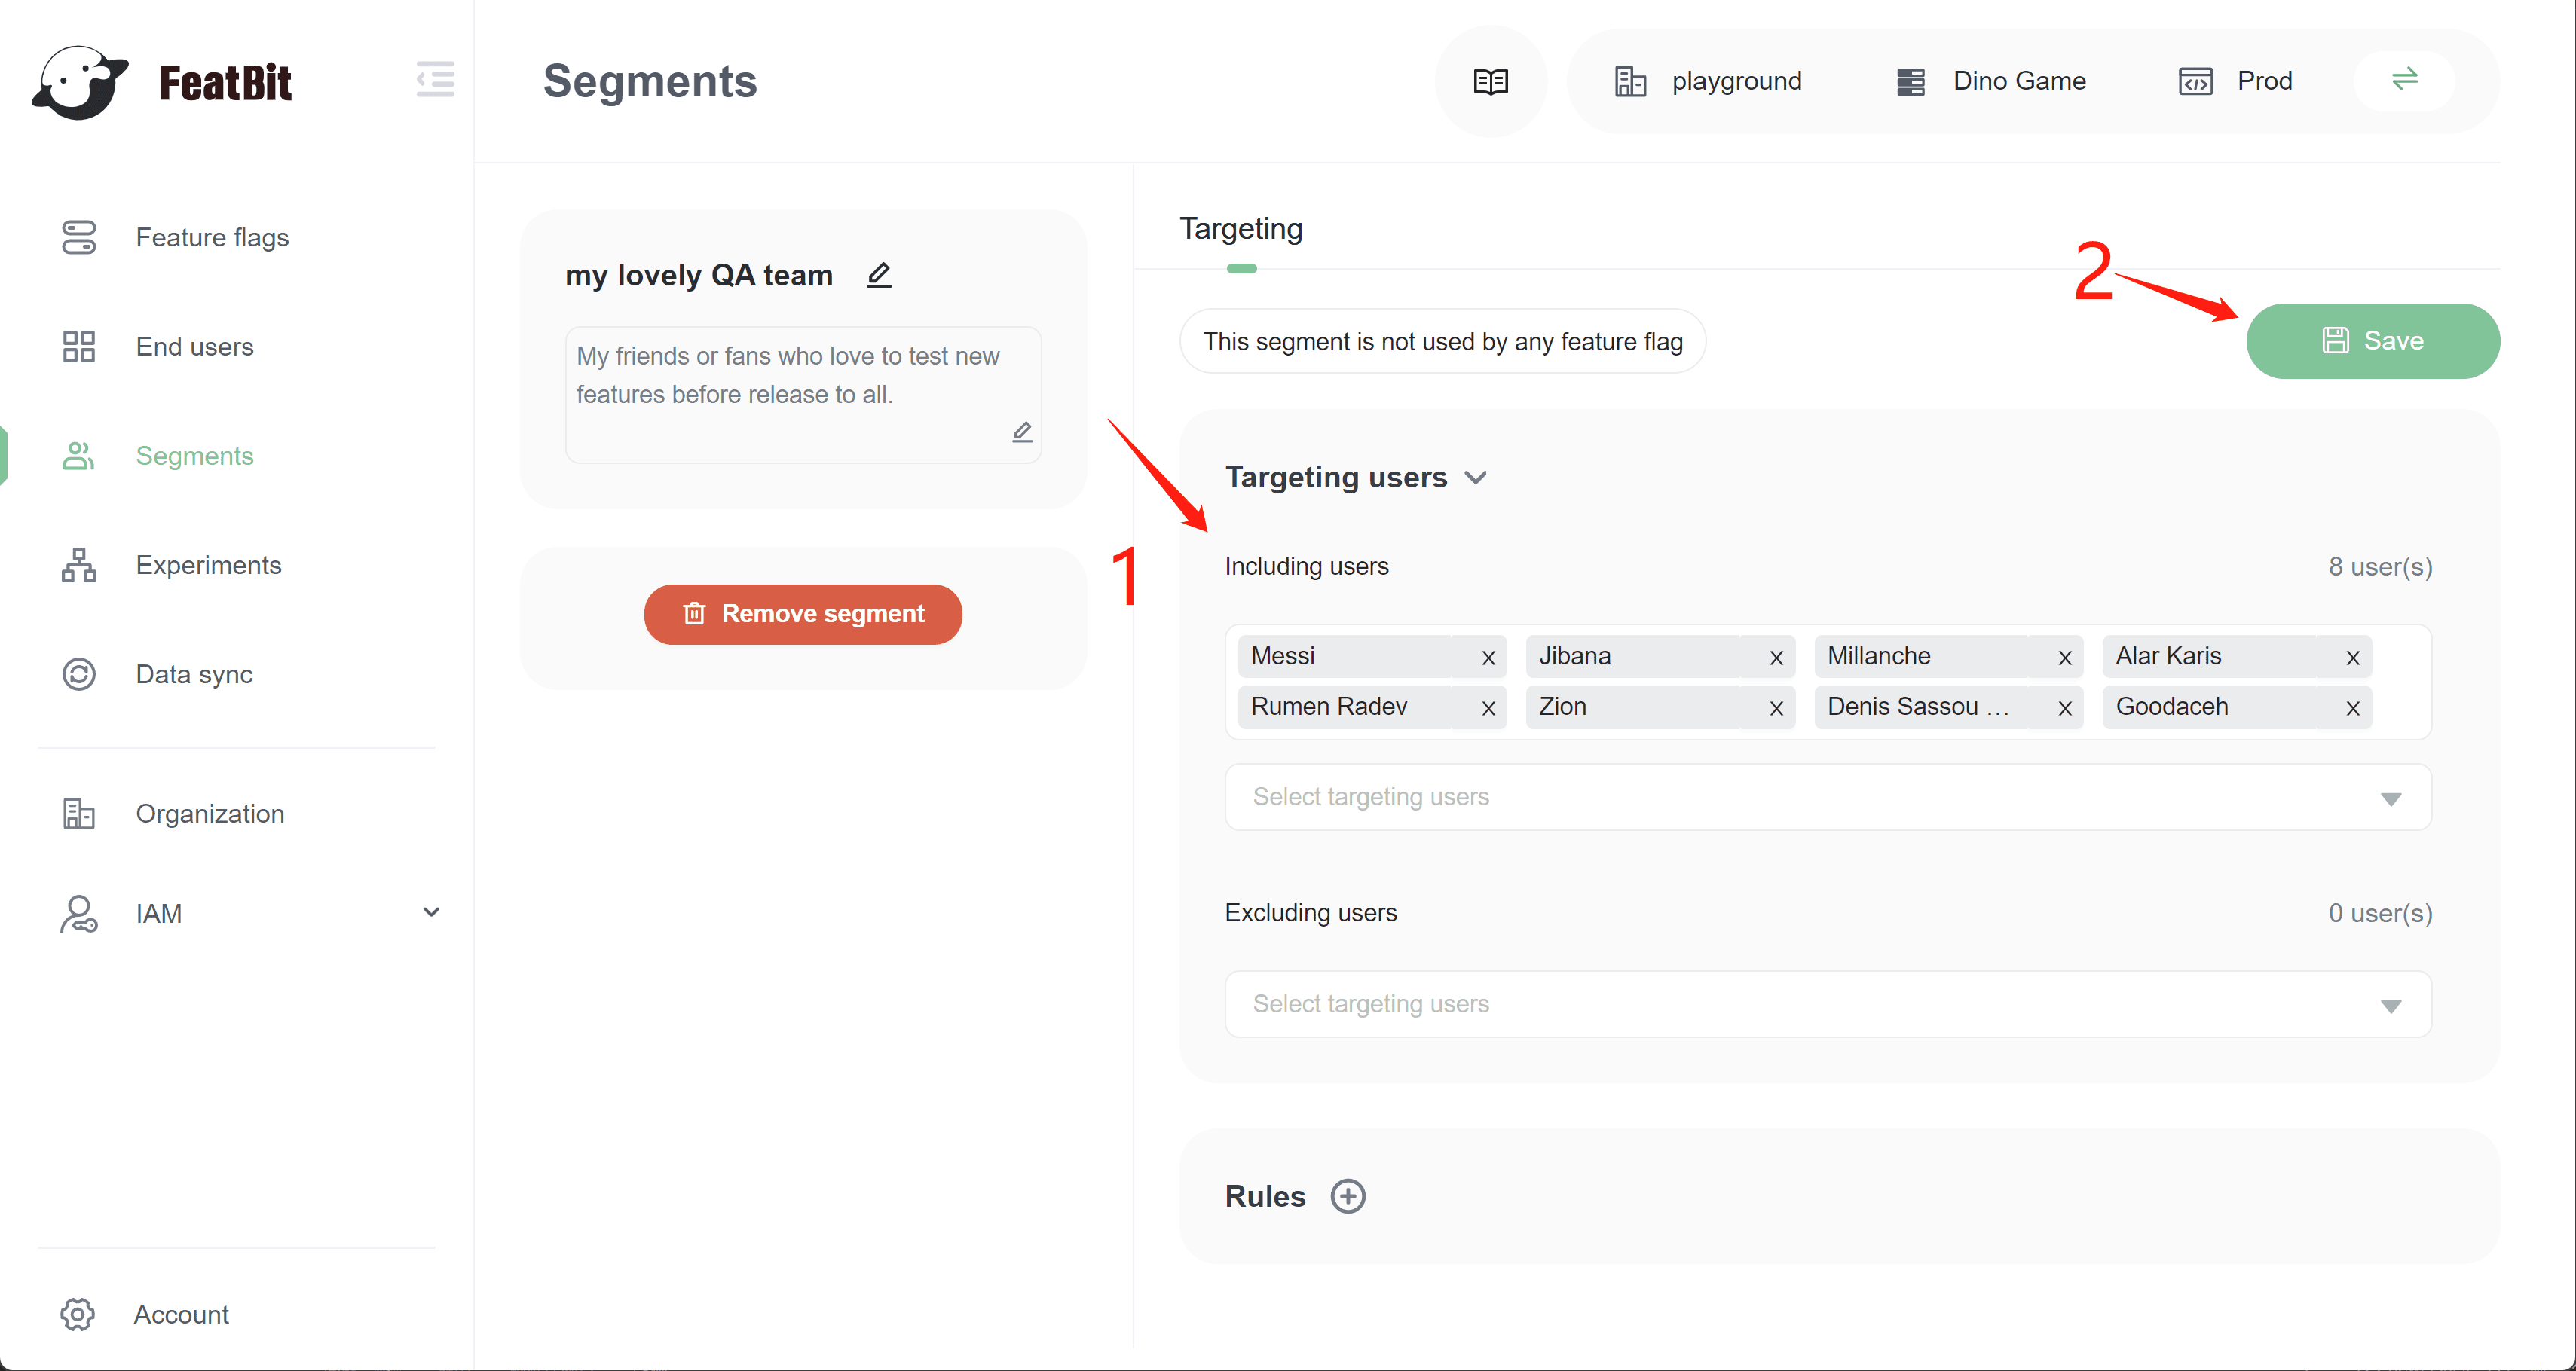Click the Save button
The image size is (2576, 1371).
click(x=2372, y=340)
